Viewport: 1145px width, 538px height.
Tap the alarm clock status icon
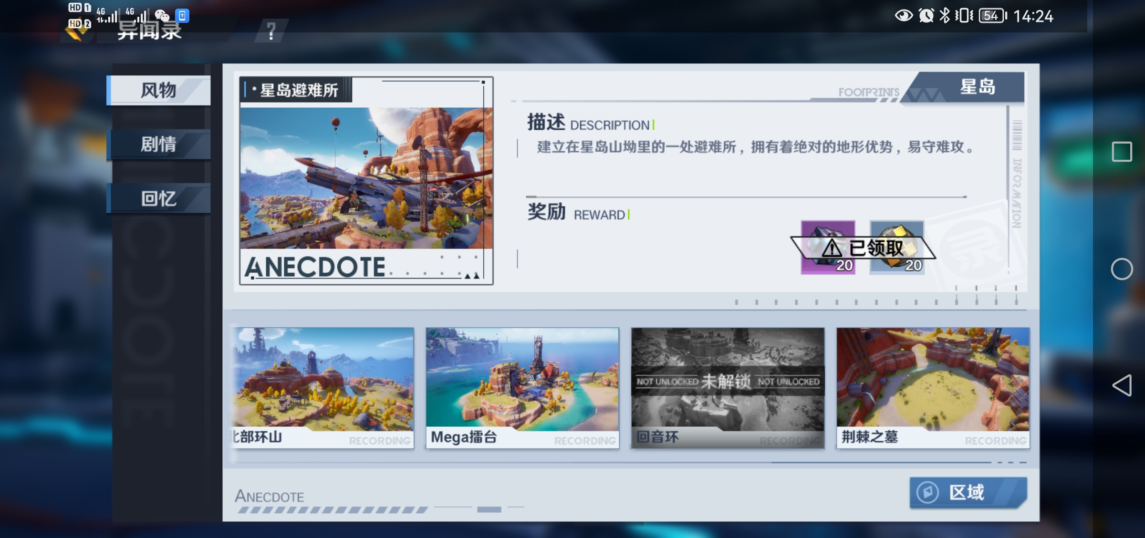[x=926, y=16]
